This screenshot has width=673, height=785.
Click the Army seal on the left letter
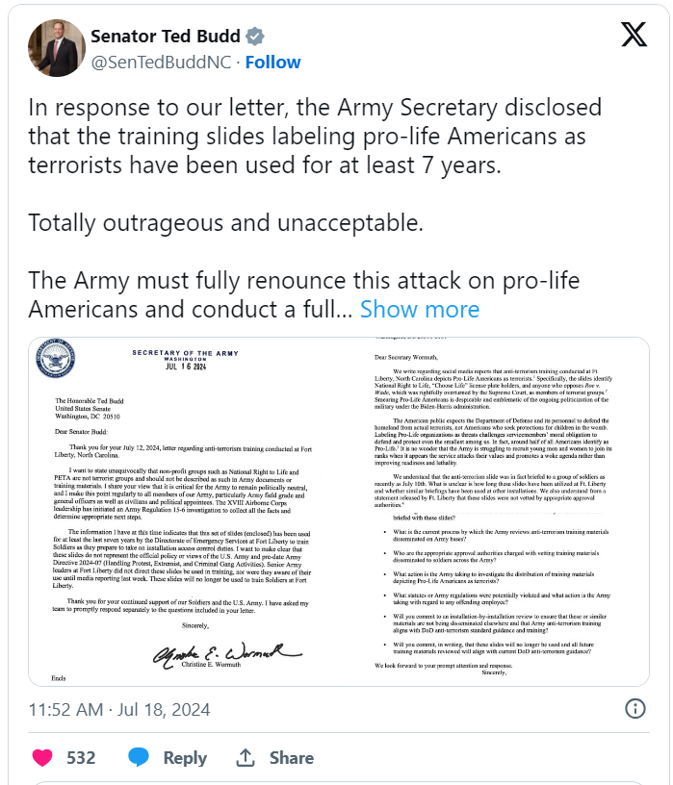pyautogui.click(x=56, y=367)
